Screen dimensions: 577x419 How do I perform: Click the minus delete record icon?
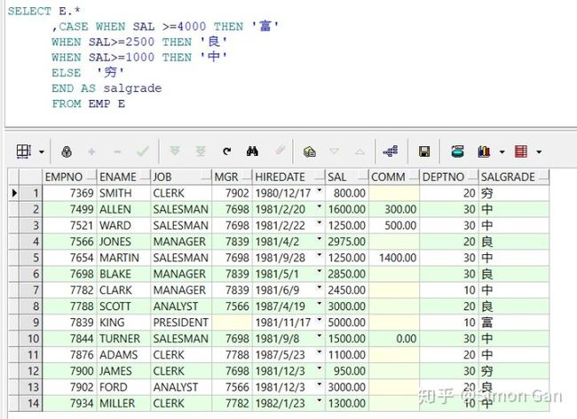coord(117,151)
